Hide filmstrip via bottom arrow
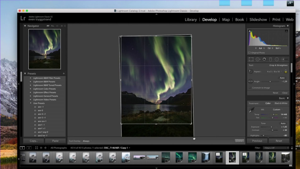The width and height of the screenshot is (300, 169). [156, 168]
